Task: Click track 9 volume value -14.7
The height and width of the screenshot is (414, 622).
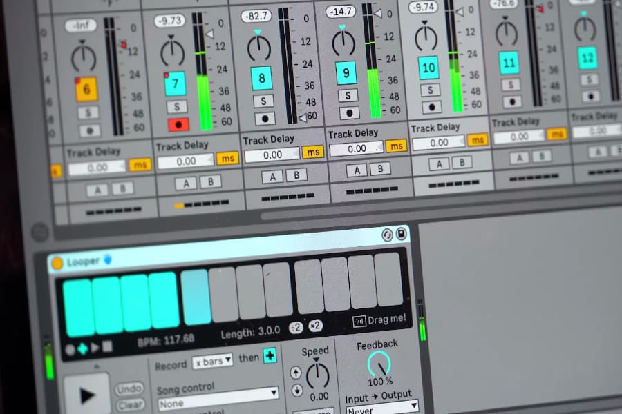Action: [341, 12]
